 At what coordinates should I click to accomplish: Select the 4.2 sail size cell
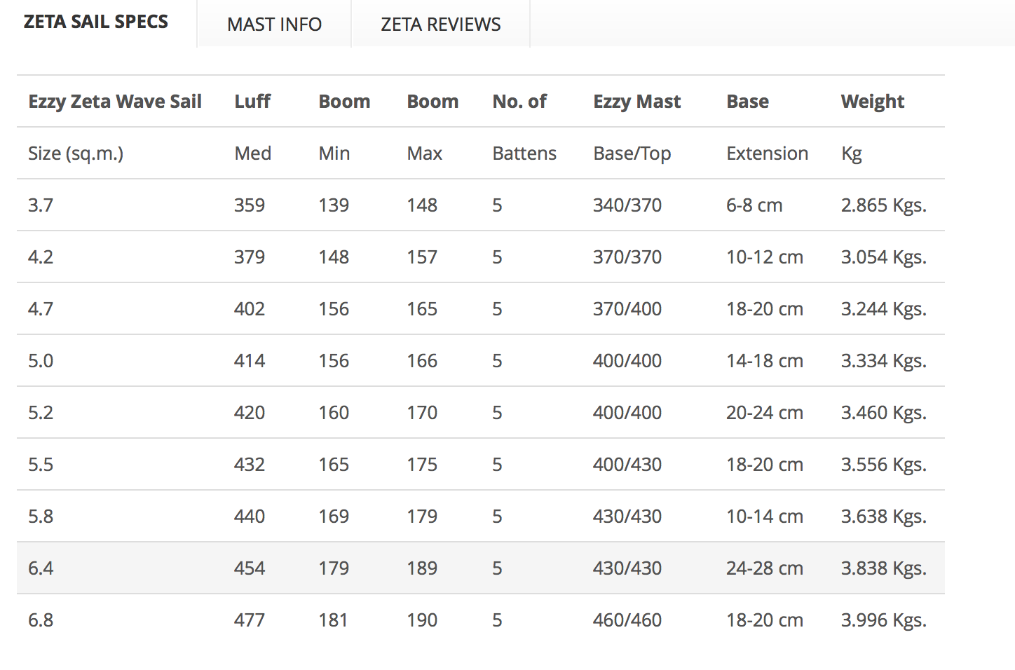tap(41, 257)
